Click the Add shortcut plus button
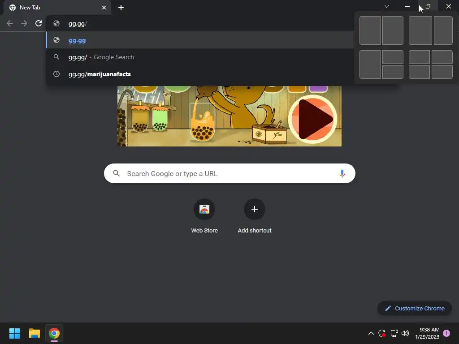 click(255, 209)
